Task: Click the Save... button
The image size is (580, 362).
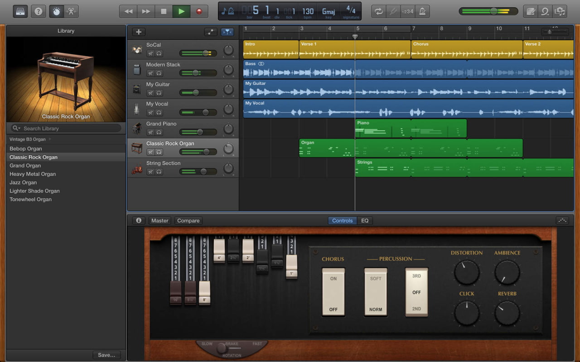Action: coord(106,355)
